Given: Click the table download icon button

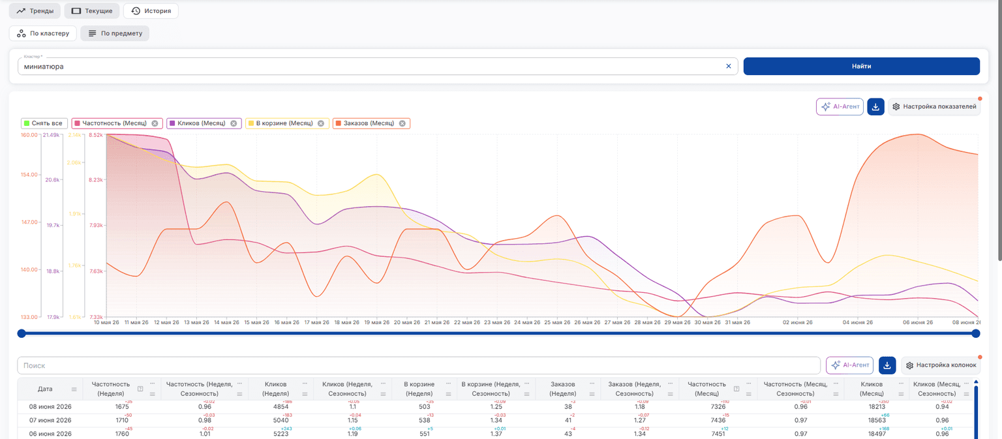Looking at the screenshot, I should pyautogui.click(x=887, y=365).
